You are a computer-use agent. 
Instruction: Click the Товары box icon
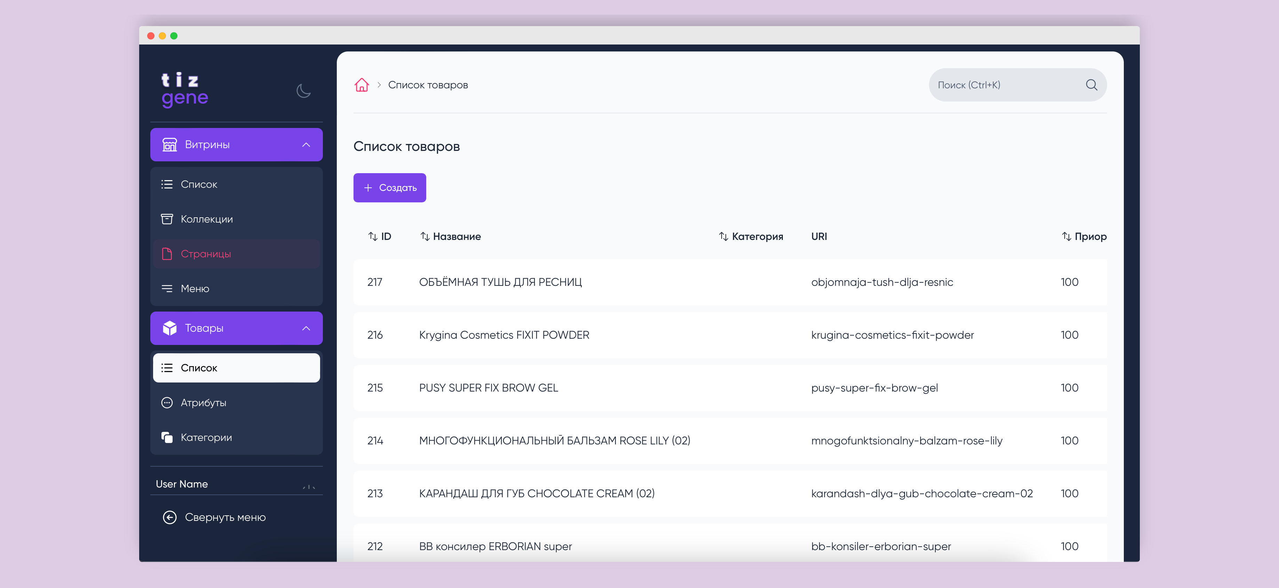pos(169,328)
